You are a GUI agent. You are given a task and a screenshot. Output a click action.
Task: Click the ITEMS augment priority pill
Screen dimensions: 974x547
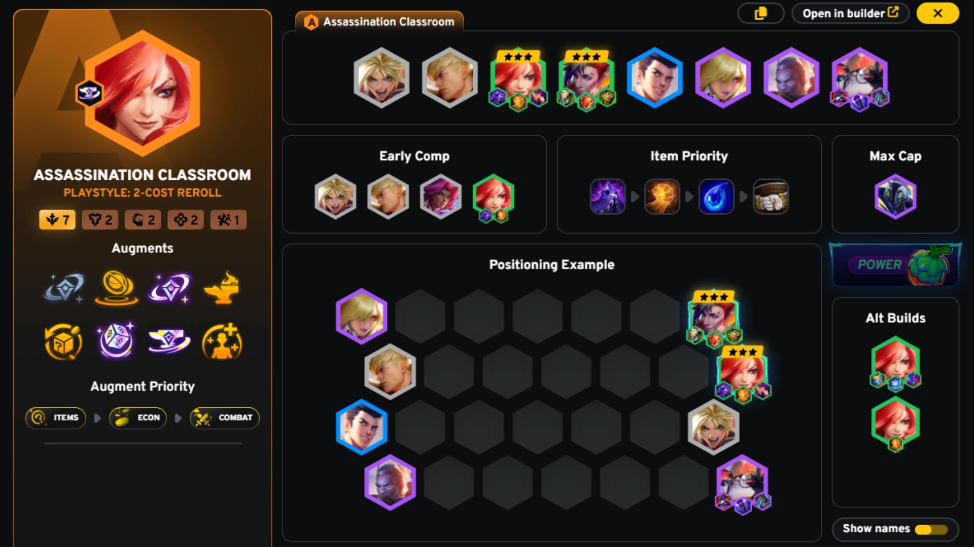[56, 418]
